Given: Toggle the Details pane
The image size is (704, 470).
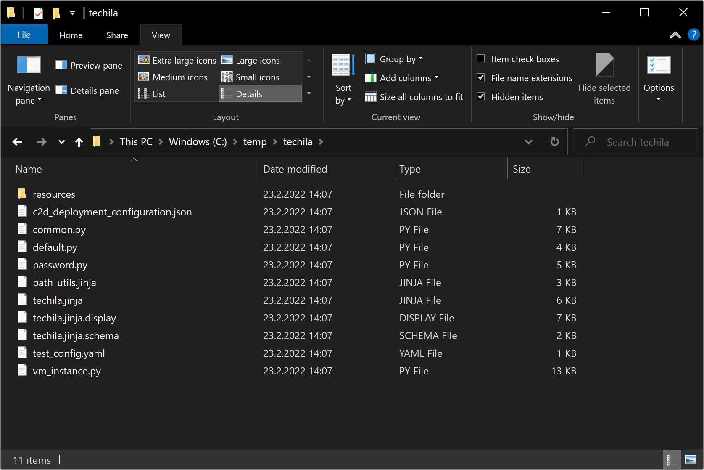Looking at the screenshot, I should click(x=87, y=91).
